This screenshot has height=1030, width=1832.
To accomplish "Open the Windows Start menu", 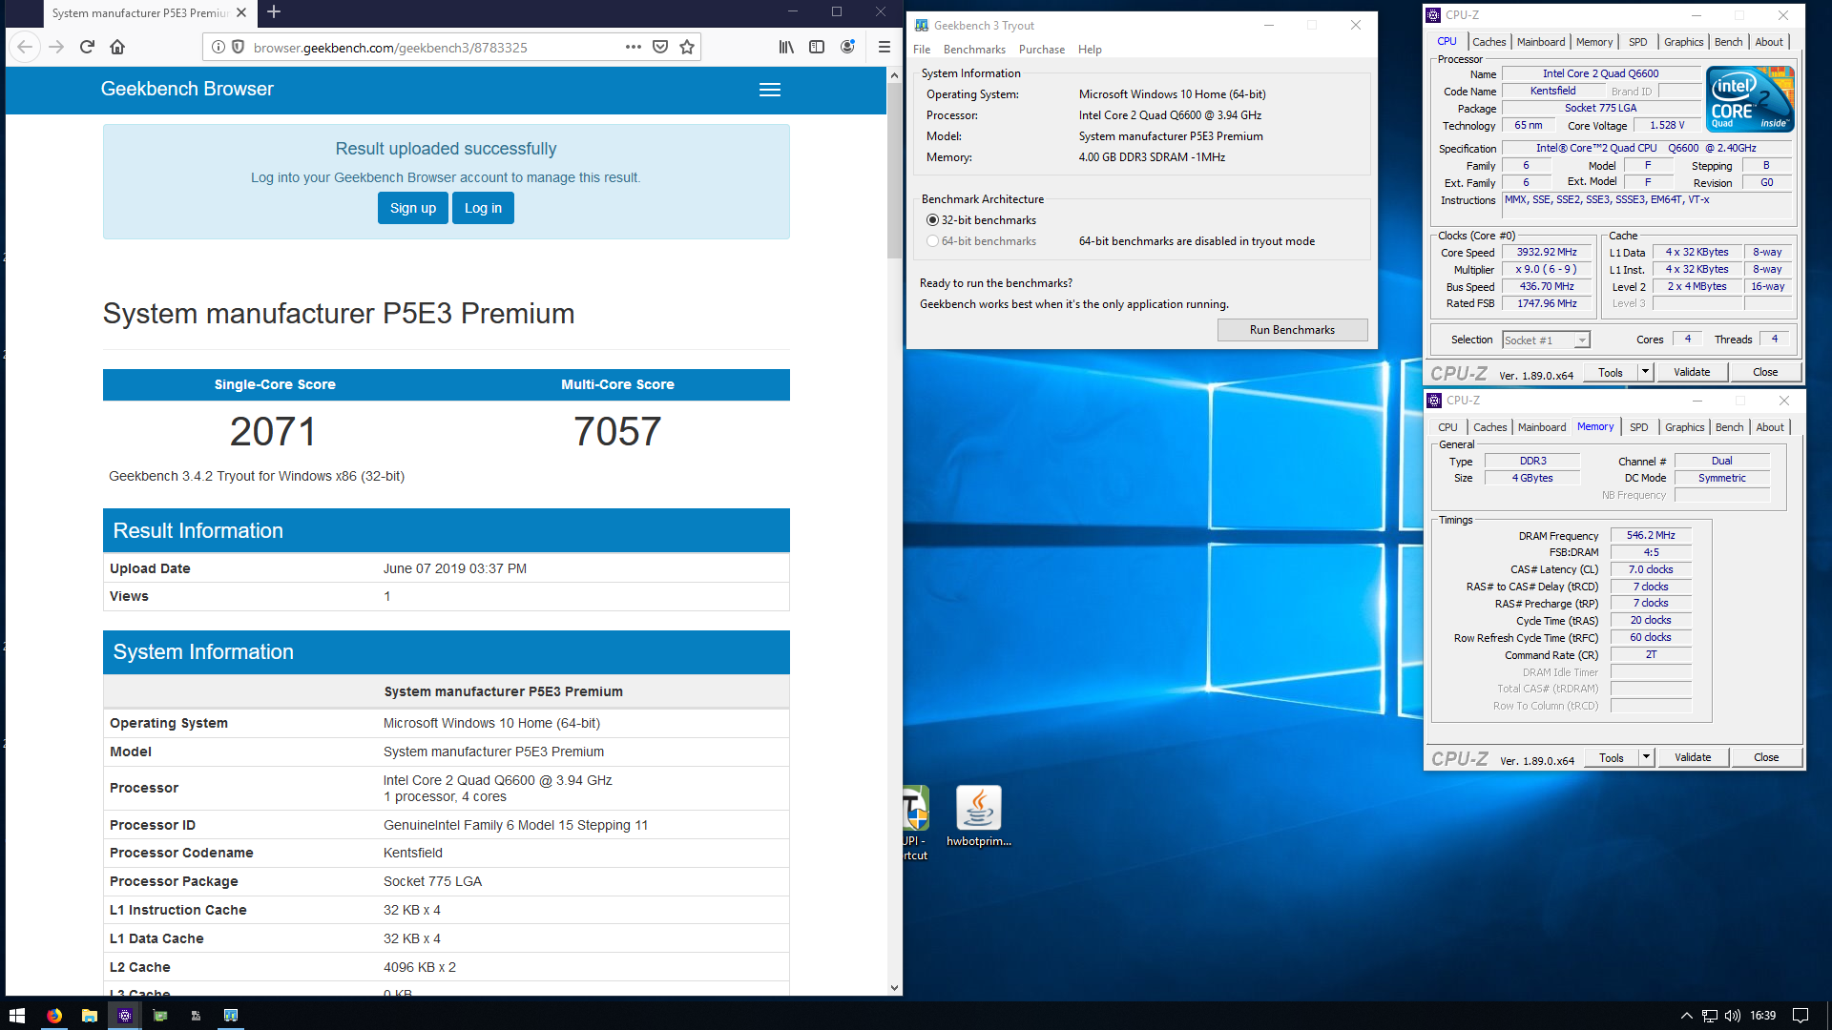I will (17, 1016).
